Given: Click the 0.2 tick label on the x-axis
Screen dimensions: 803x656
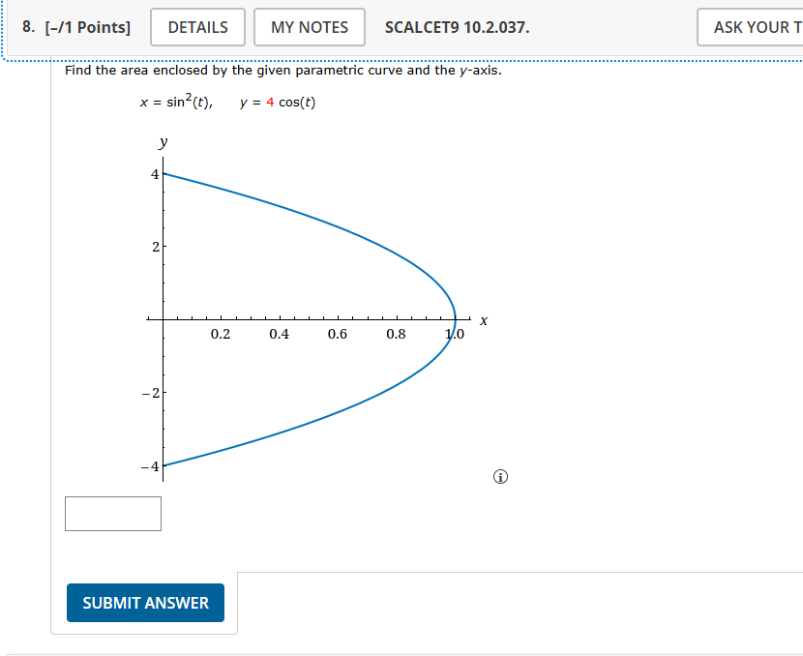Looking at the screenshot, I should pos(219,334).
